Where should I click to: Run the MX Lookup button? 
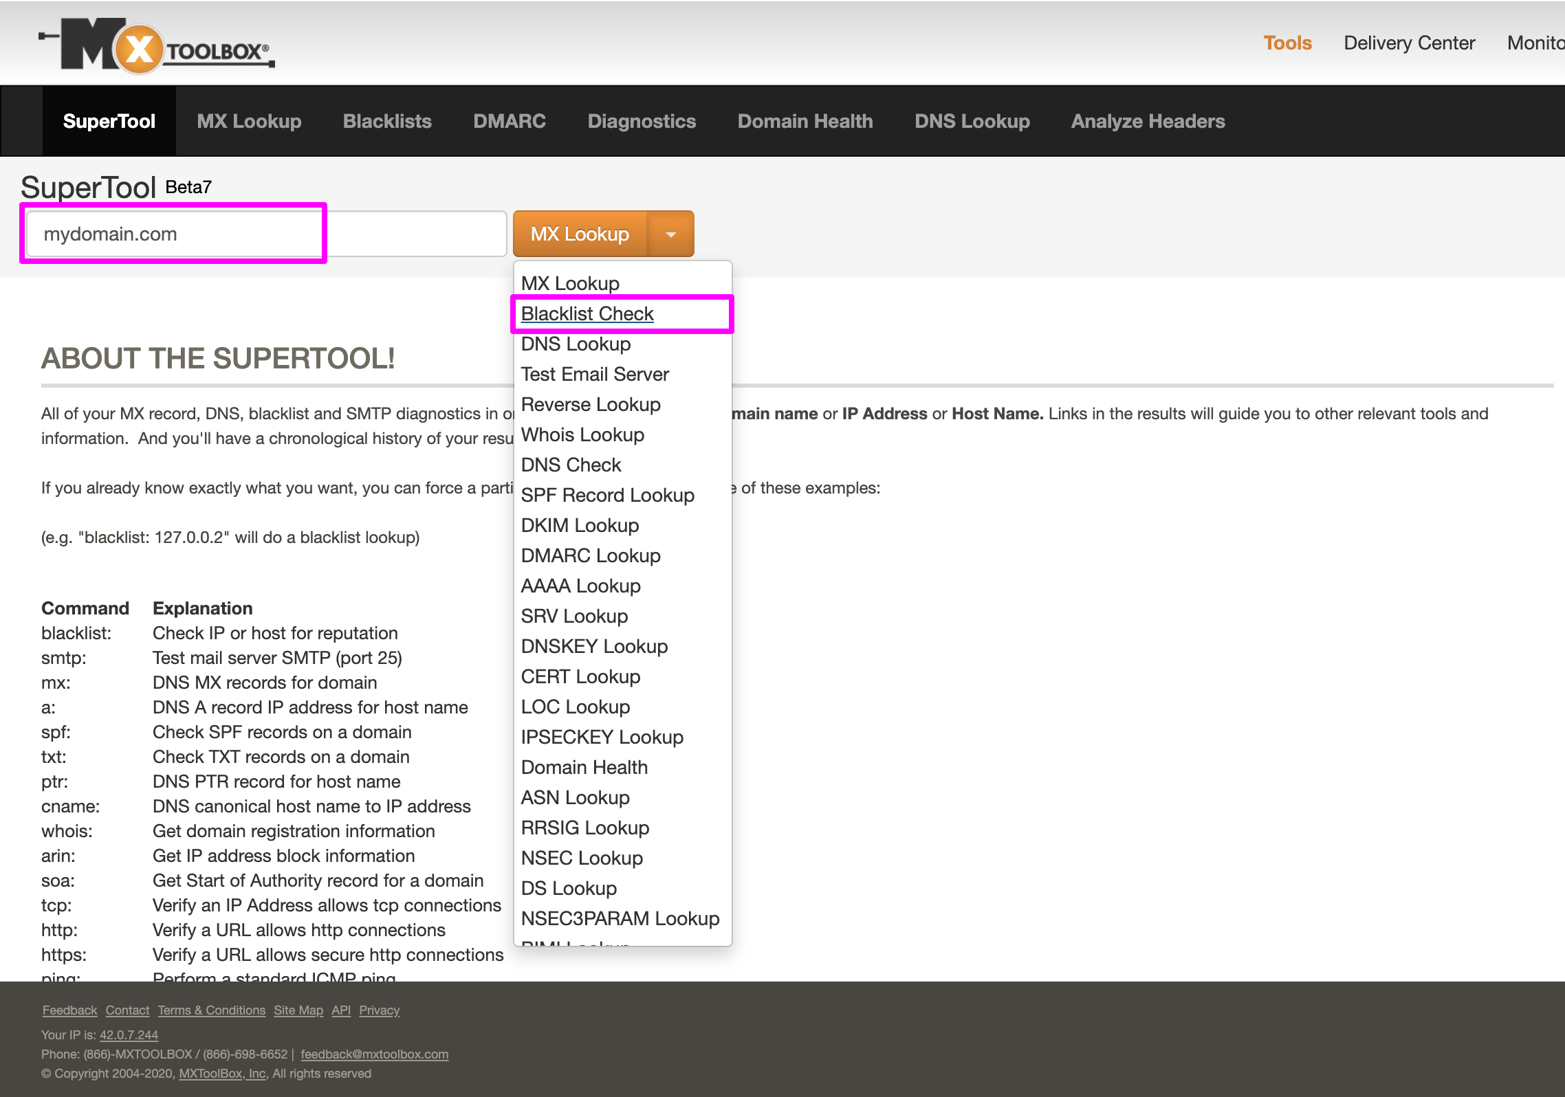tap(580, 234)
